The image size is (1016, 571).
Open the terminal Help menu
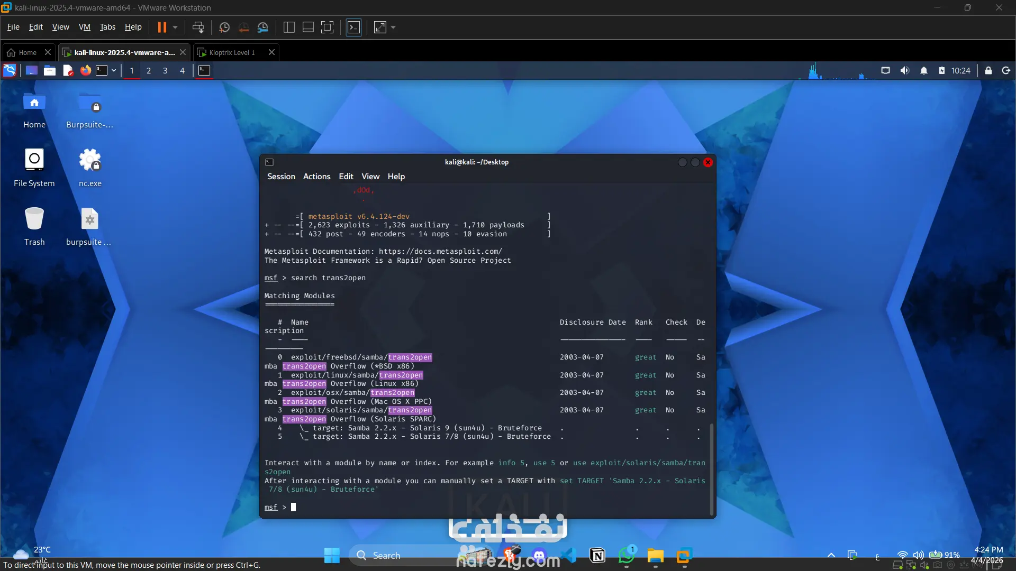pyautogui.click(x=396, y=177)
